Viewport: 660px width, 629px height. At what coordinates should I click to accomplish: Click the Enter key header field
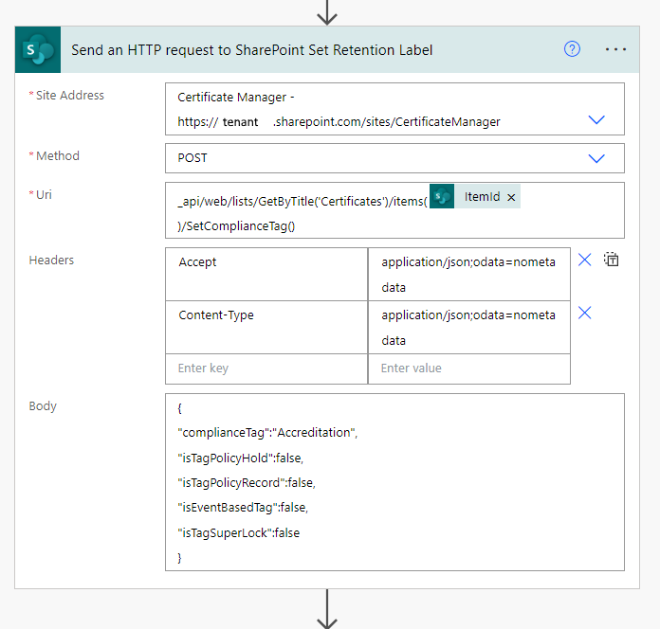266,368
